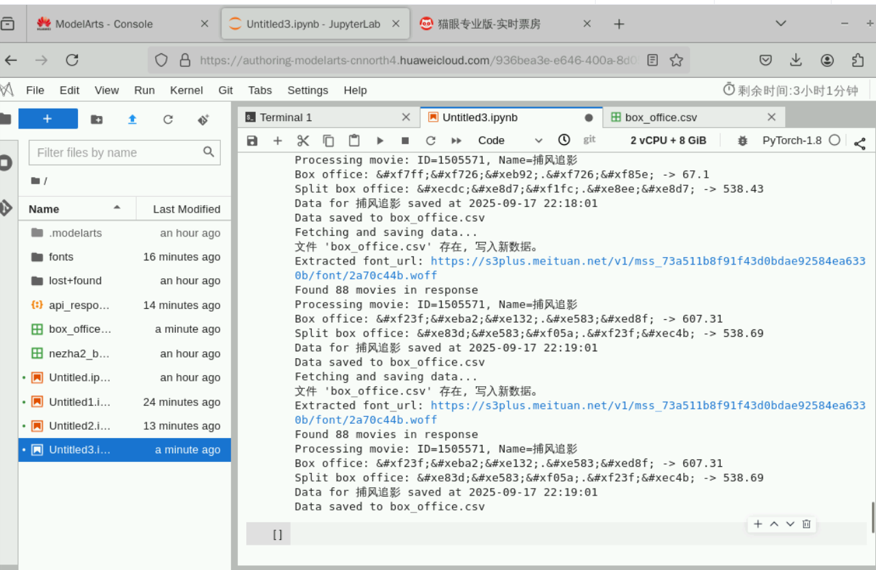This screenshot has width=876, height=570.
Task: Stop the kernel with square icon
Action: (x=405, y=141)
